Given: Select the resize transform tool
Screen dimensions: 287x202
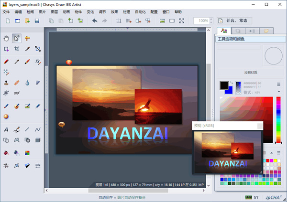Looking at the screenshot, I should click(38, 49).
